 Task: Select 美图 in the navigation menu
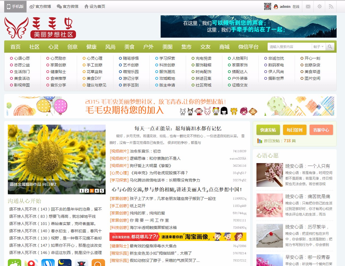click(x=167, y=47)
